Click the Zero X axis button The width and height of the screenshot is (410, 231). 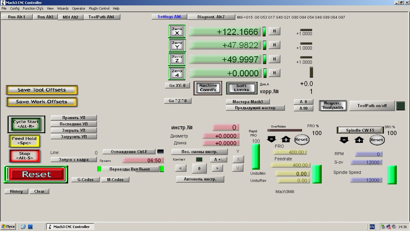tap(177, 31)
